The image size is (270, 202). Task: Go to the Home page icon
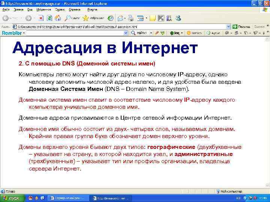click(58, 18)
